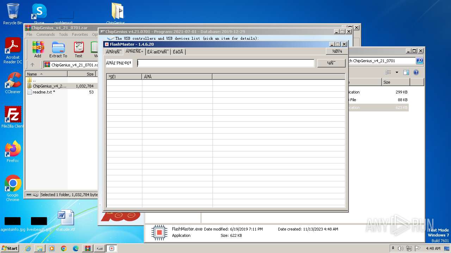This screenshot has width=451, height=253.
Task: Click the change view icon in Explorer
Action: coord(388,72)
